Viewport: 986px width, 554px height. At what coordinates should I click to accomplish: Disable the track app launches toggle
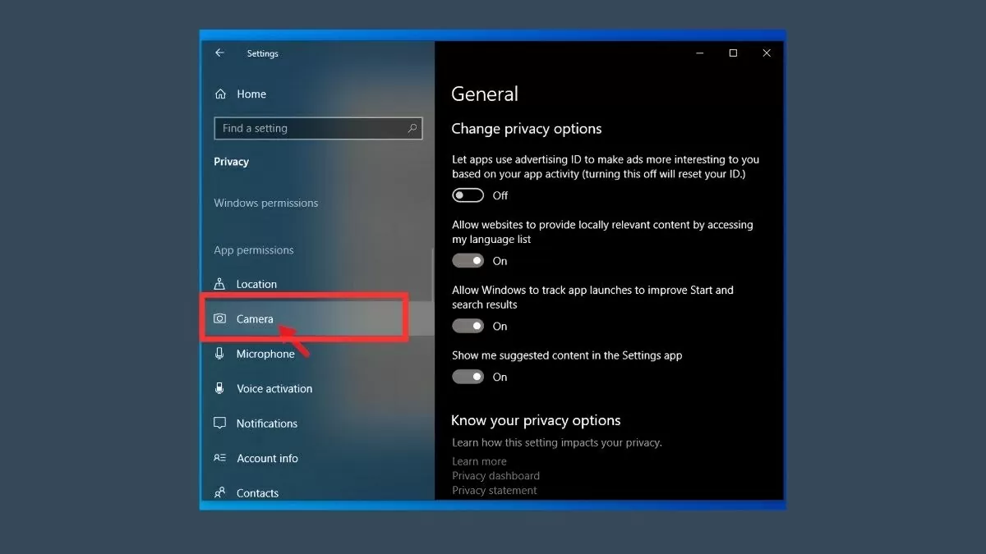(468, 326)
